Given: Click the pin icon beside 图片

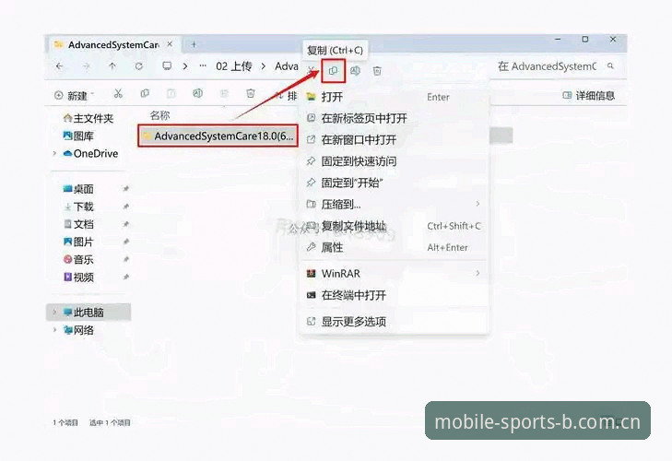Looking at the screenshot, I should [x=125, y=242].
